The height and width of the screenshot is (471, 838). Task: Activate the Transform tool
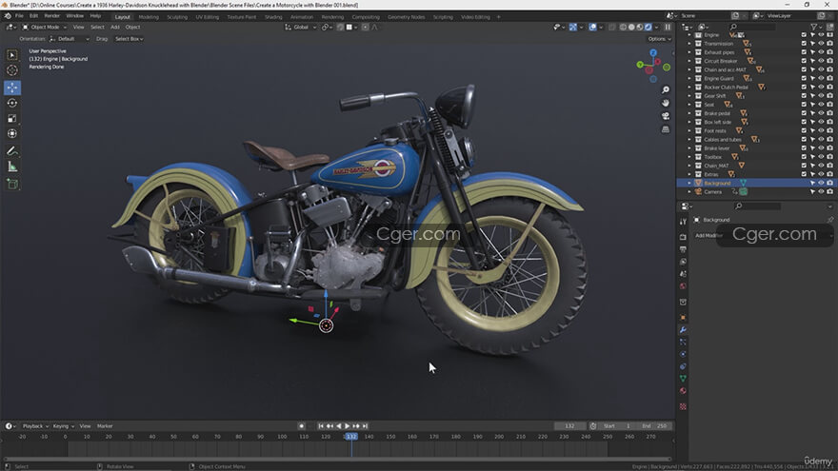pyautogui.click(x=11, y=133)
